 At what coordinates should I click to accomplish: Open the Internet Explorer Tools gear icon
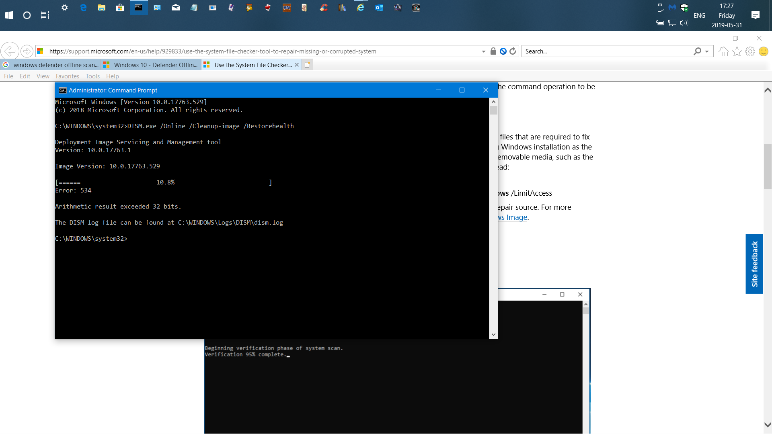coord(750,51)
